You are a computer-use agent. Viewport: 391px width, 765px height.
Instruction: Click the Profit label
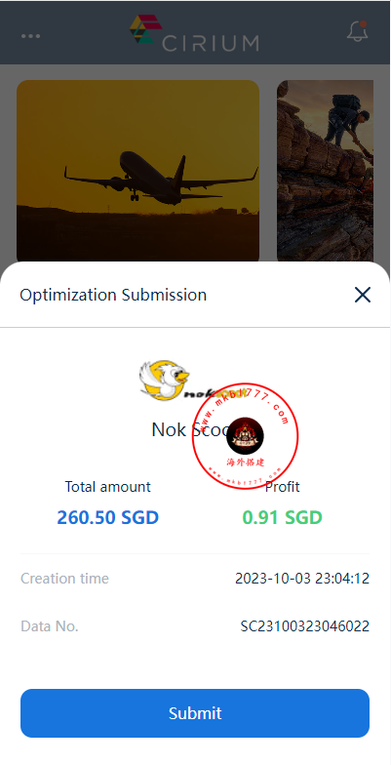pos(283,486)
